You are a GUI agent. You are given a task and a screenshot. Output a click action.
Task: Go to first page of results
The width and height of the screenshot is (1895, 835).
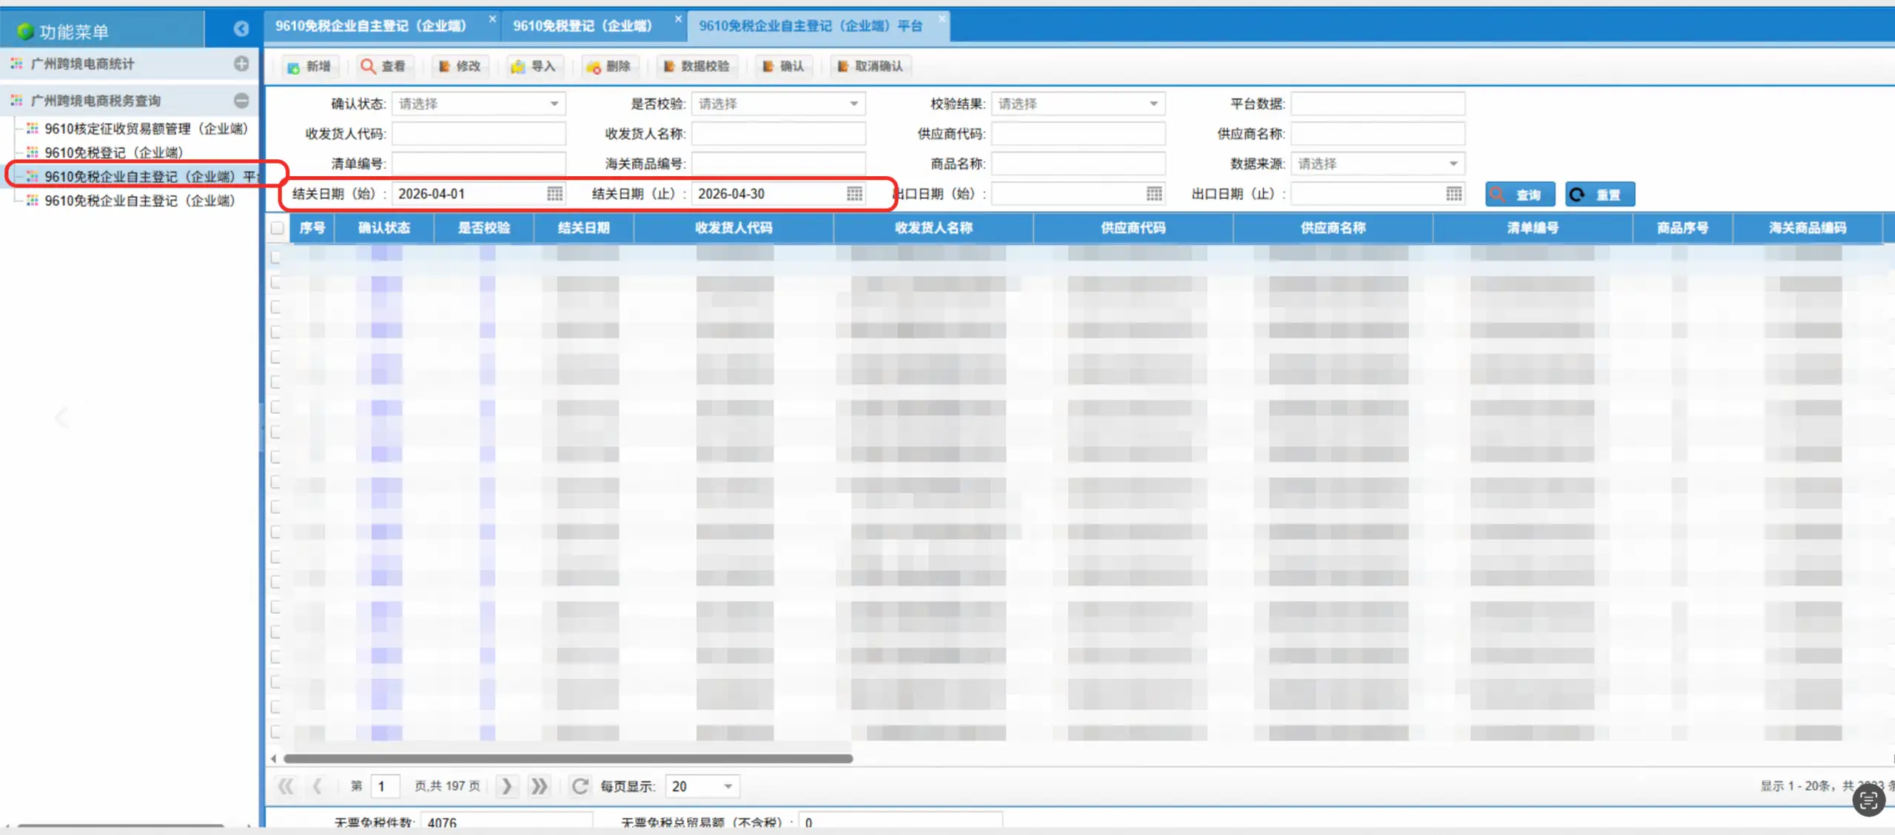coord(286,786)
